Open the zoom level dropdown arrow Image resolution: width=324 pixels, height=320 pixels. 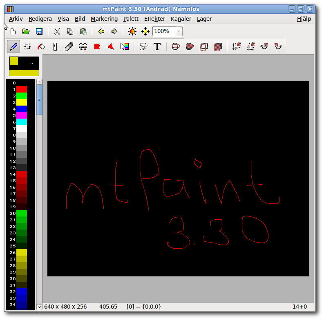click(179, 31)
